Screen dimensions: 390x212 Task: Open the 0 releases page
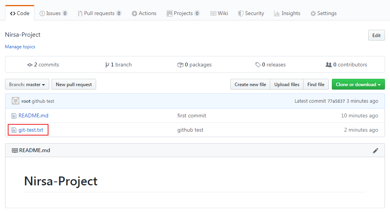click(270, 64)
